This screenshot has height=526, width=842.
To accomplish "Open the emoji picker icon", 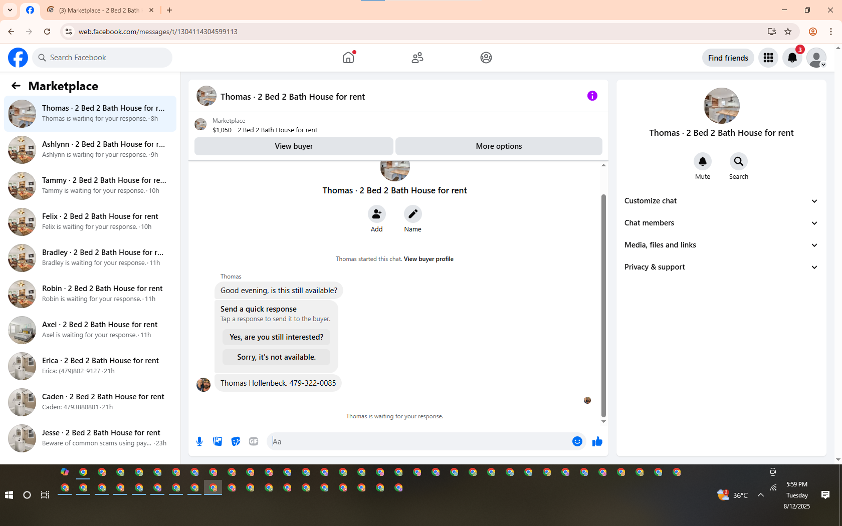I will click(577, 441).
